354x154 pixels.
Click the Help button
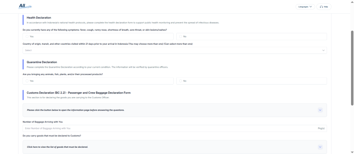tap(324, 7)
